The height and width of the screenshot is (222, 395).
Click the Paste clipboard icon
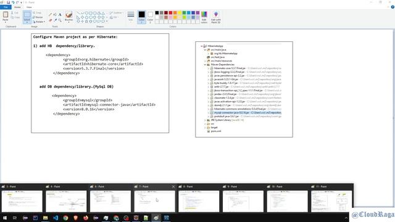[6, 15]
